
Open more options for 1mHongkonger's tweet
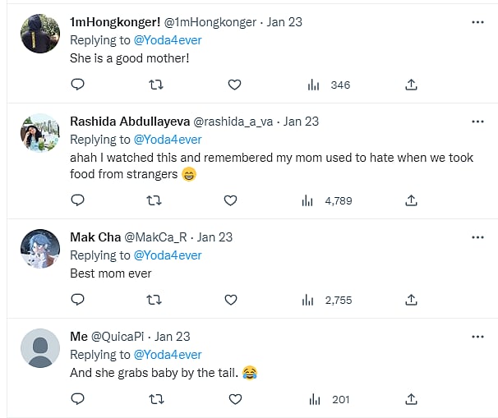tap(477, 21)
